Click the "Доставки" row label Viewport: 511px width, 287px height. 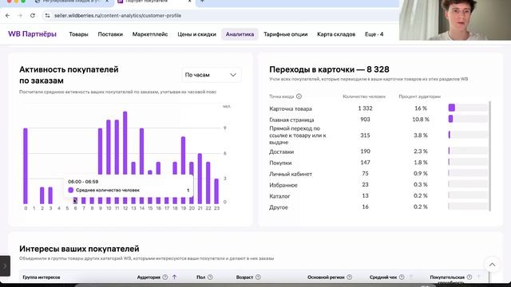coord(281,151)
